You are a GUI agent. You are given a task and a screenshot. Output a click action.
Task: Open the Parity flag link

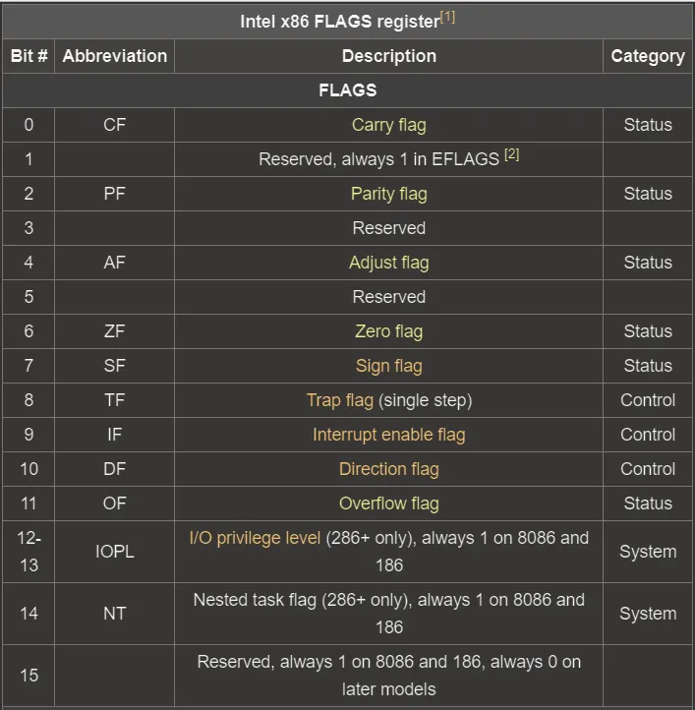(389, 194)
